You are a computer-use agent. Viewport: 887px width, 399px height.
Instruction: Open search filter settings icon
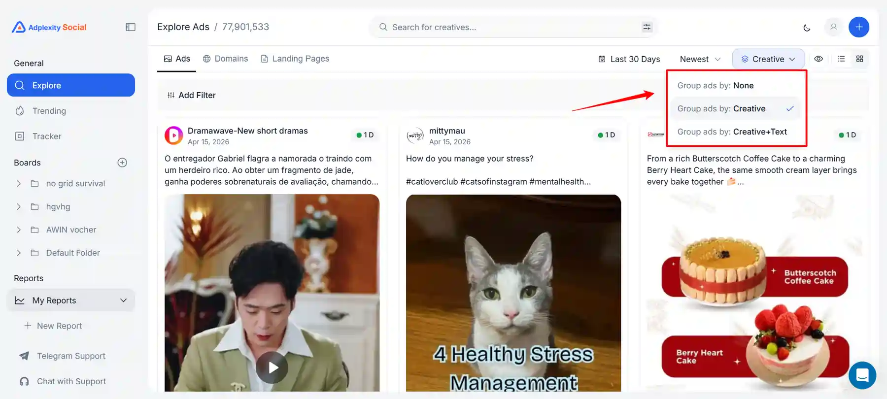point(647,27)
